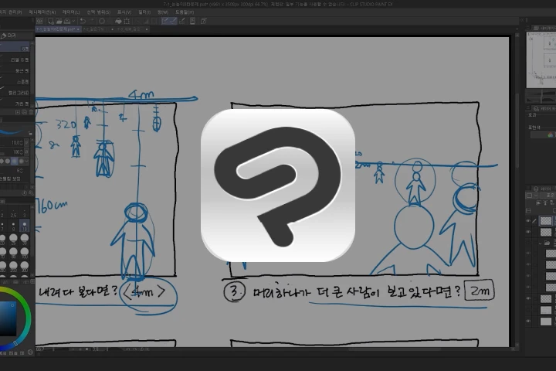
Task: Open sub tool detail wrench icon
Action: coord(30,193)
